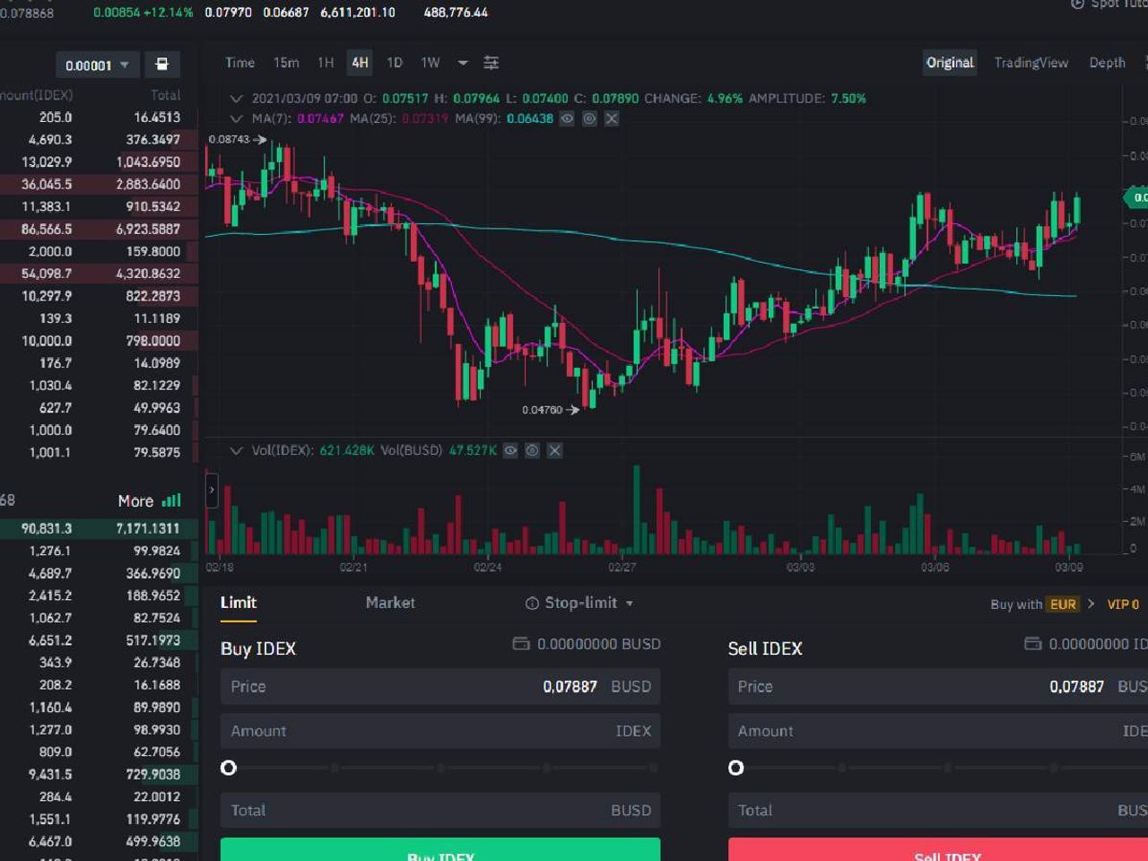
Task: Remove the MA indicator with X icon
Action: 612,118
